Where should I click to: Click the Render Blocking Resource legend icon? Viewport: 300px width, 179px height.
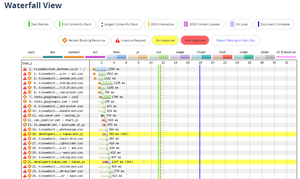pyautogui.click(x=65, y=40)
